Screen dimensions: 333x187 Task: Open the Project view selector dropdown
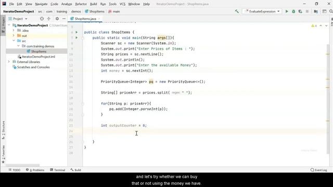[x=18, y=19]
